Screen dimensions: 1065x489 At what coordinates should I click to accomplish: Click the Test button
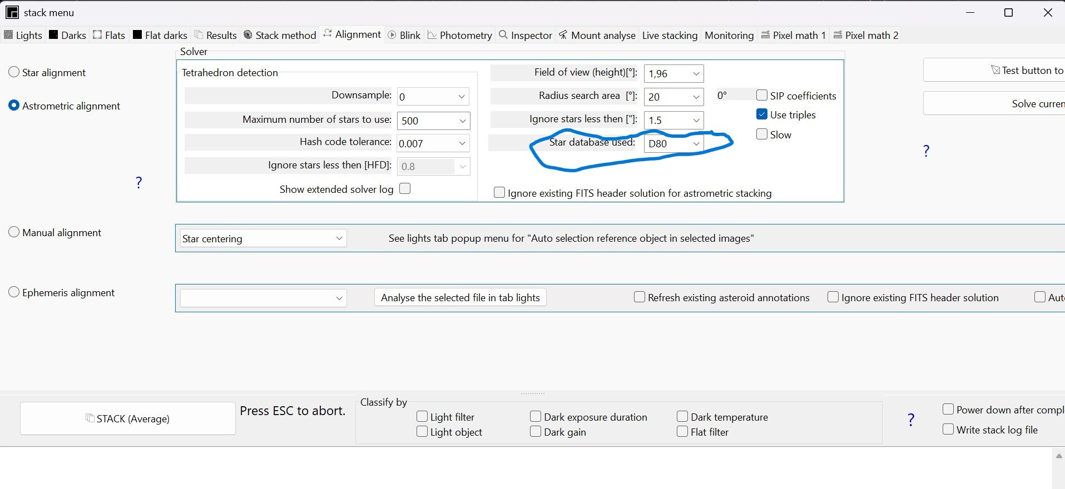[x=994, y=70]
